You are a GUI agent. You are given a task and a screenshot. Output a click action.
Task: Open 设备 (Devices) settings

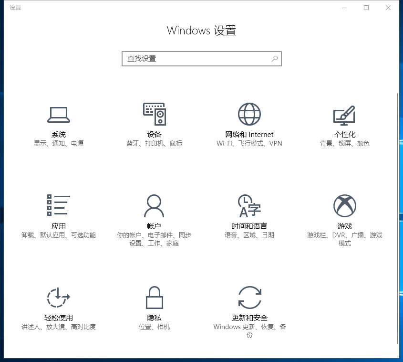coord(154,124)
